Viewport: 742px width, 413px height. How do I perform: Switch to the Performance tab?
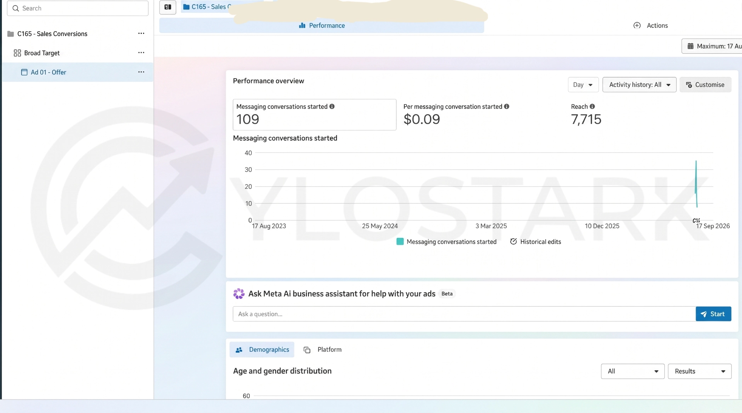(322, 25)
